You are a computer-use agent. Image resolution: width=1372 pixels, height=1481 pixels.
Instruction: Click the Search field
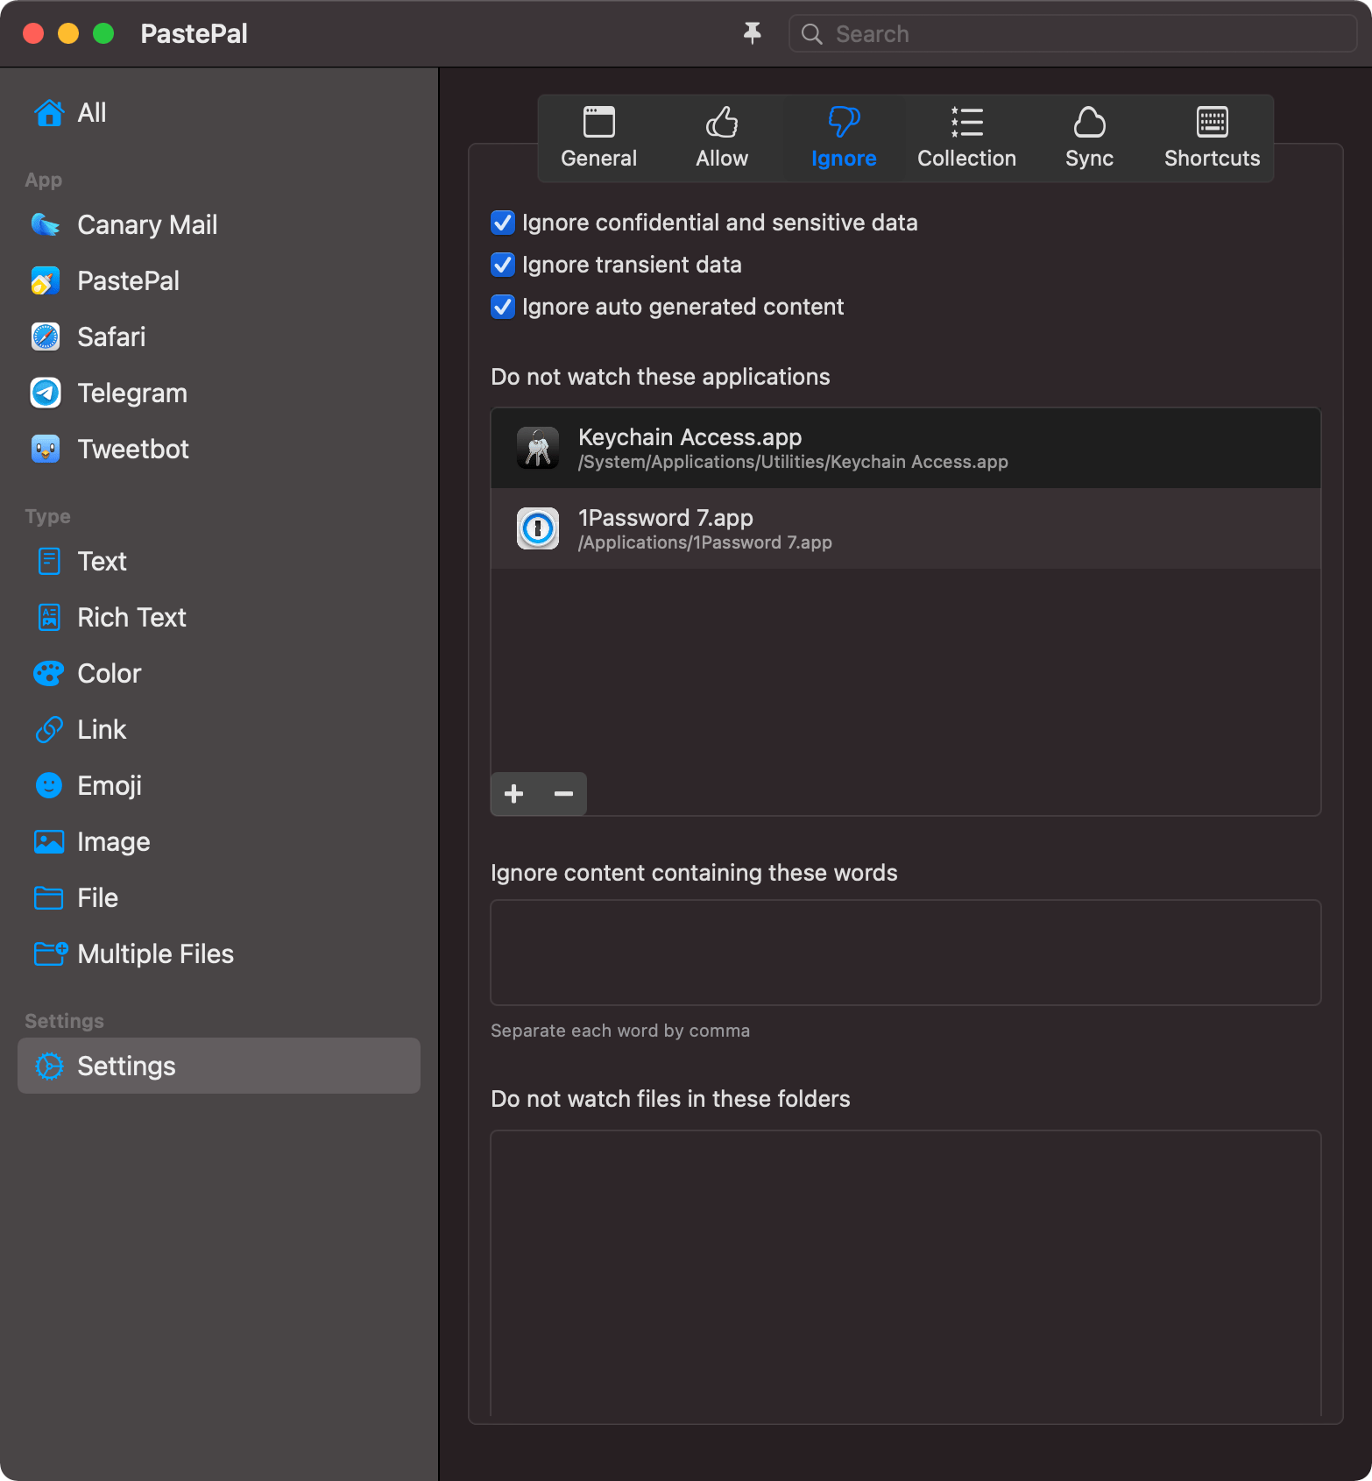coord(1073,34)
